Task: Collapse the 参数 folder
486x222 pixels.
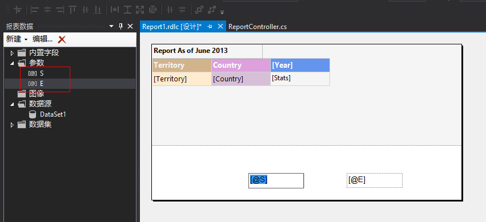Action: click(x=12, y=63)
